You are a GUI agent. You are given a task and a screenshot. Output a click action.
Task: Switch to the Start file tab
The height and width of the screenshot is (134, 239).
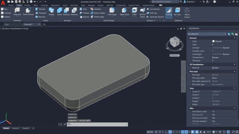point(7,24)
